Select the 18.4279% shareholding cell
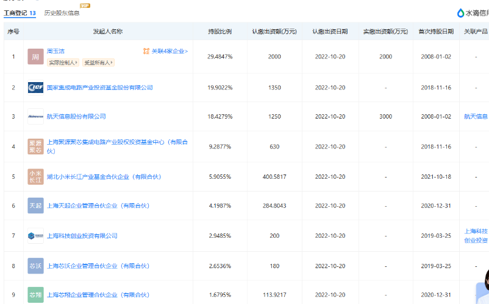489x304 pixels. [x=220, y=117]
